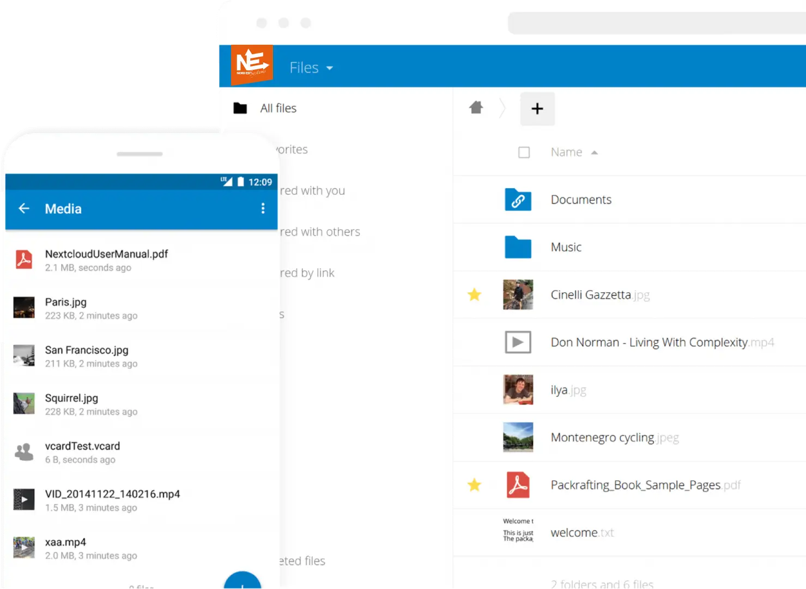Unfavorite Cinelli Gazzetta star
The image size is (806, 589).
click(x=474, y=295)
